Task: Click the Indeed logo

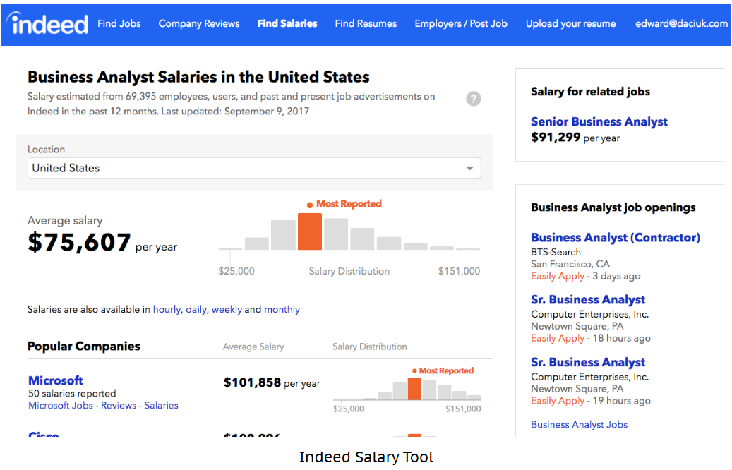Action: 49,23
